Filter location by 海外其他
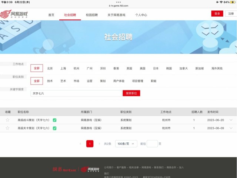Image resolution: width=237 pixels, height=178 pixels. 217,68
